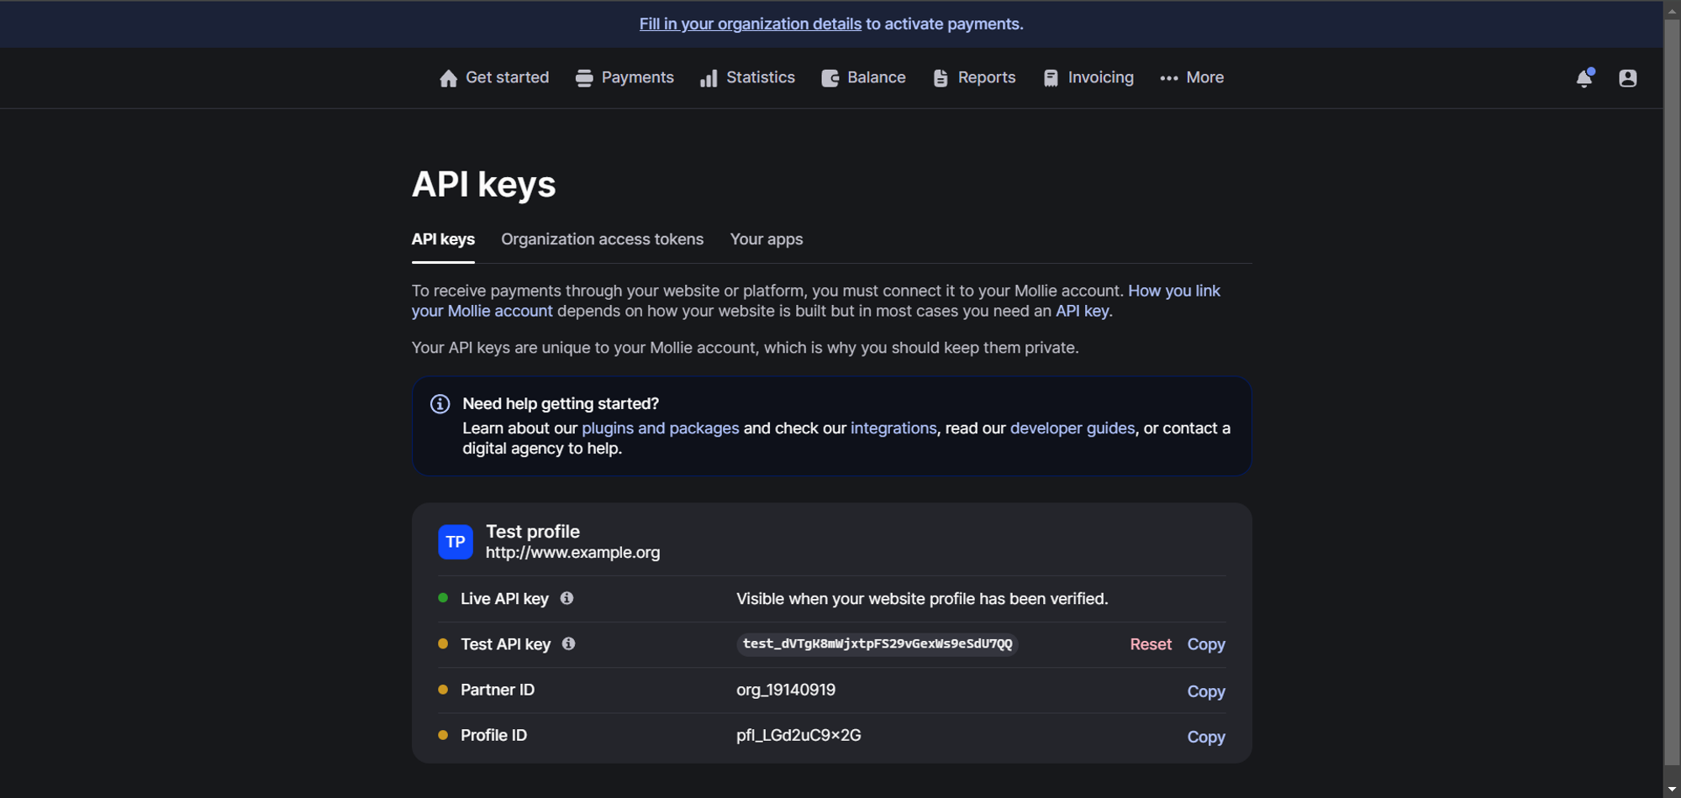Open the Fill in your organization details link

pos(749,24)
